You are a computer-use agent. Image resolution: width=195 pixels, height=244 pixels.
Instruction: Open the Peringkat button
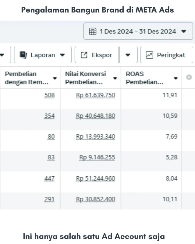[166, 55]
